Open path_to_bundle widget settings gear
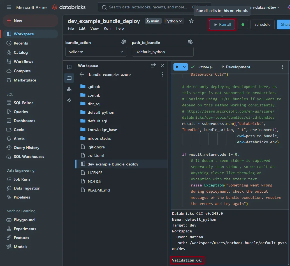Viewport: 290px width, 266px height. click(190, 42)
